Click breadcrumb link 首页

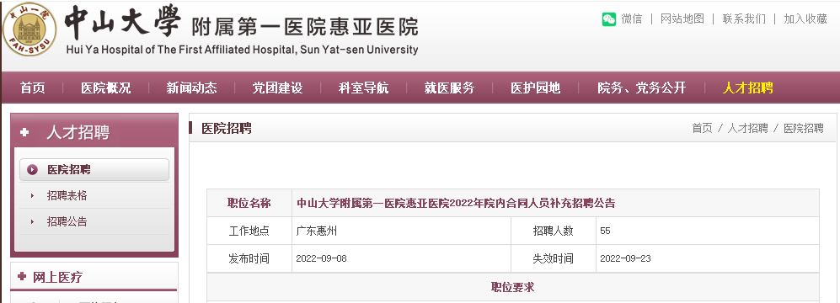(x=703, y=129)
